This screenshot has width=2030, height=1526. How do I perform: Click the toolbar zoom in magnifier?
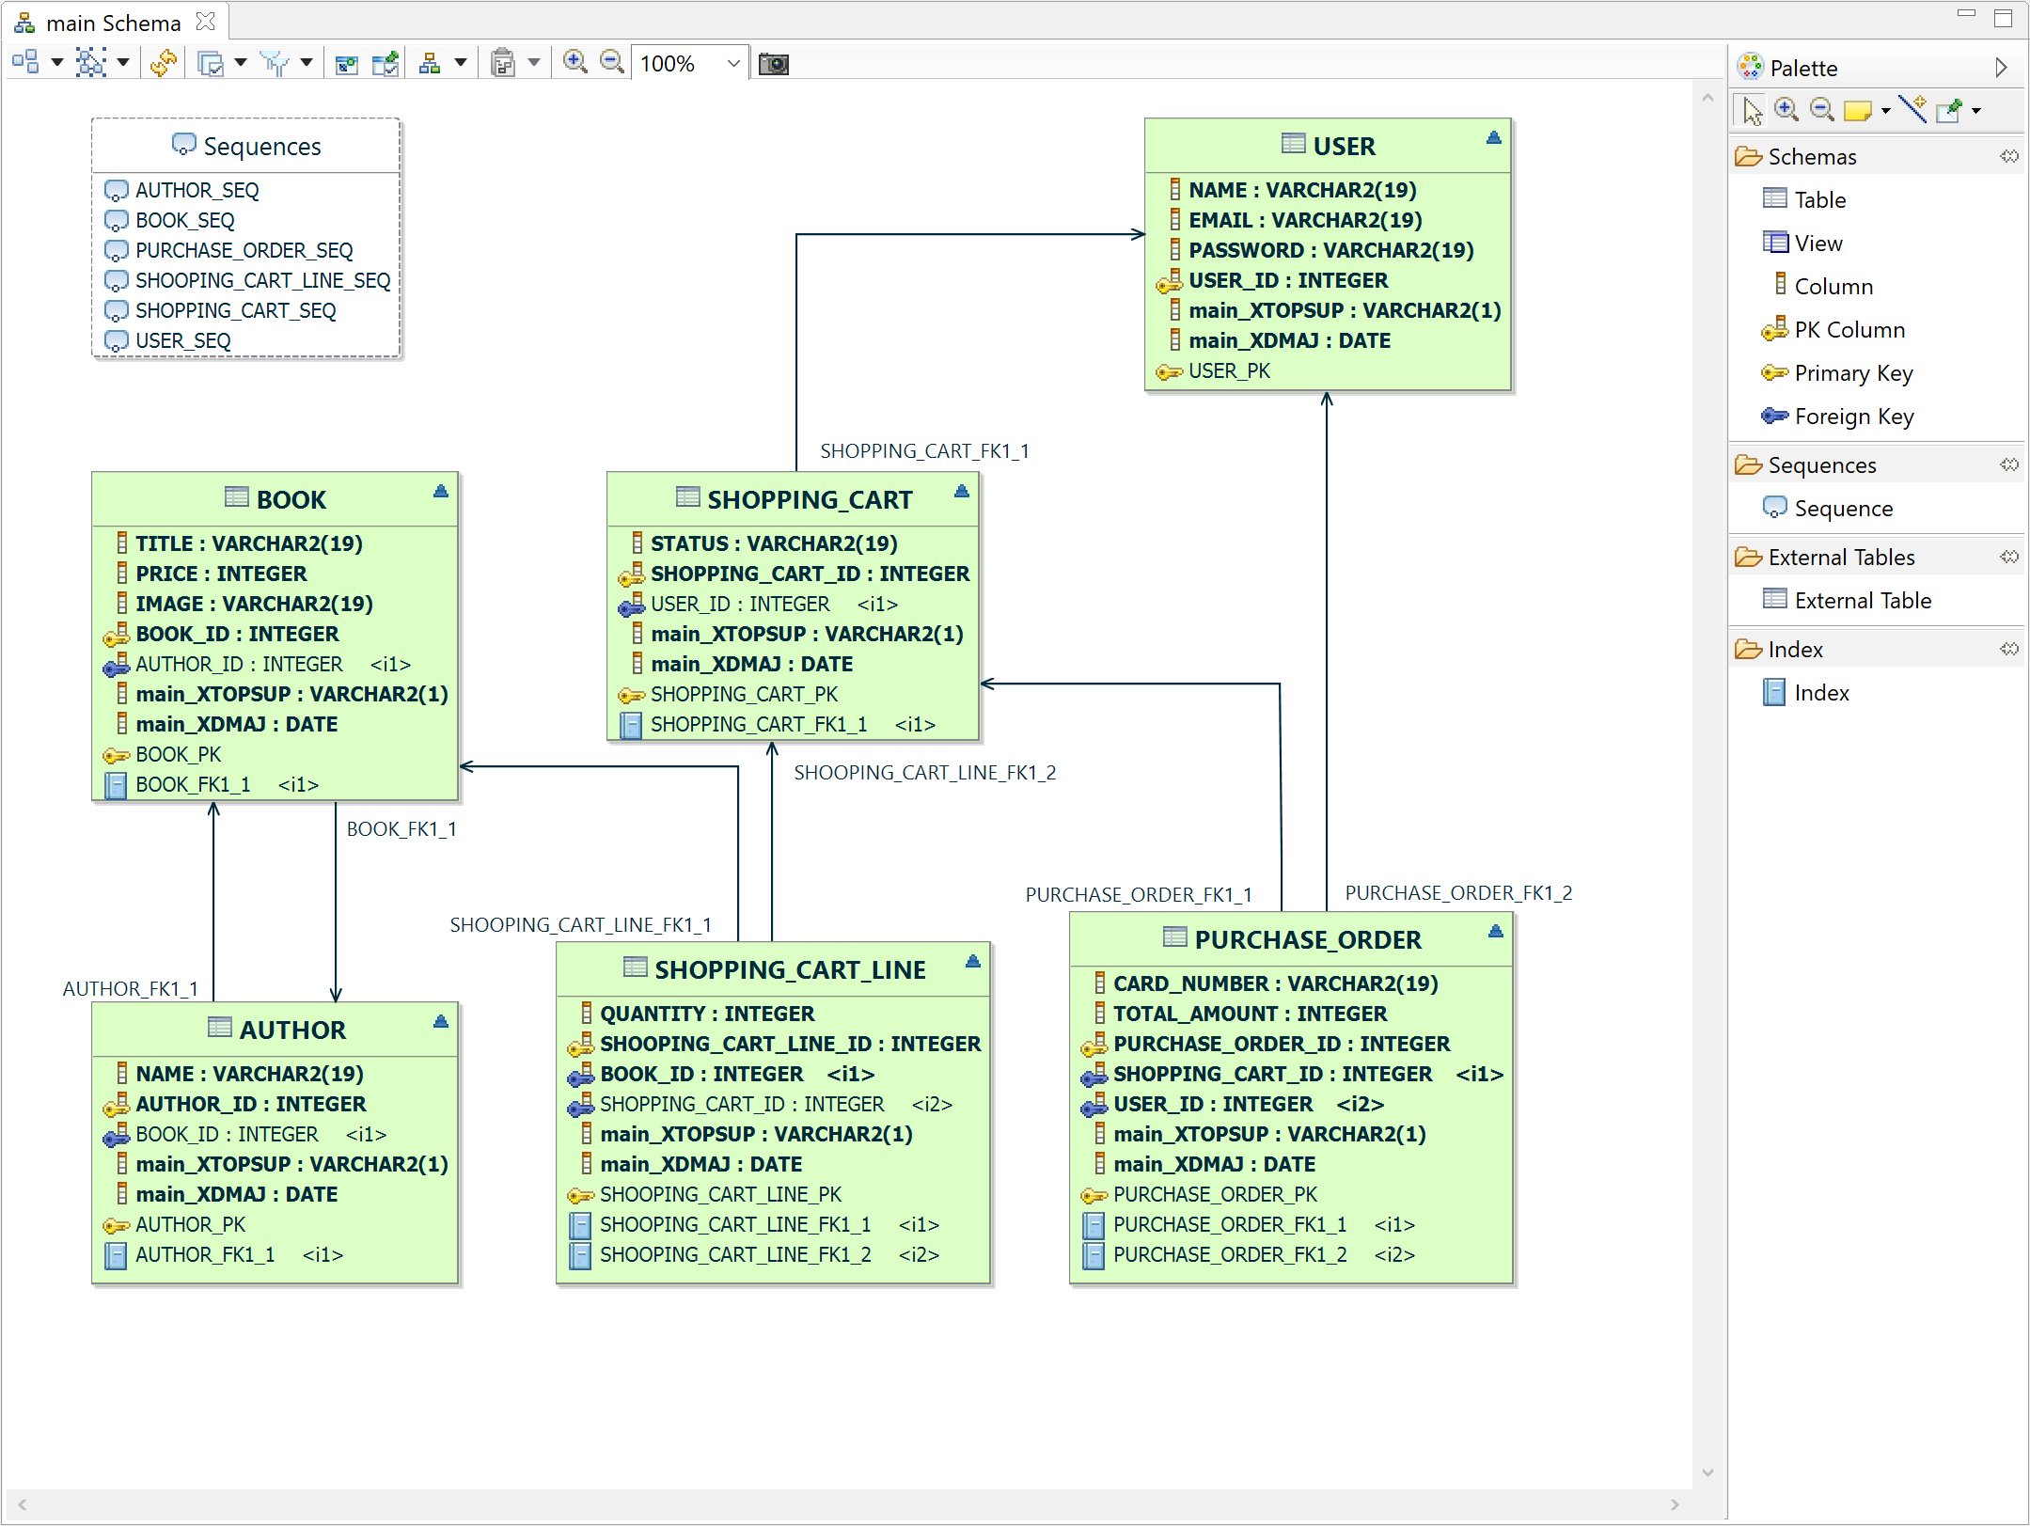coord(574,63)
